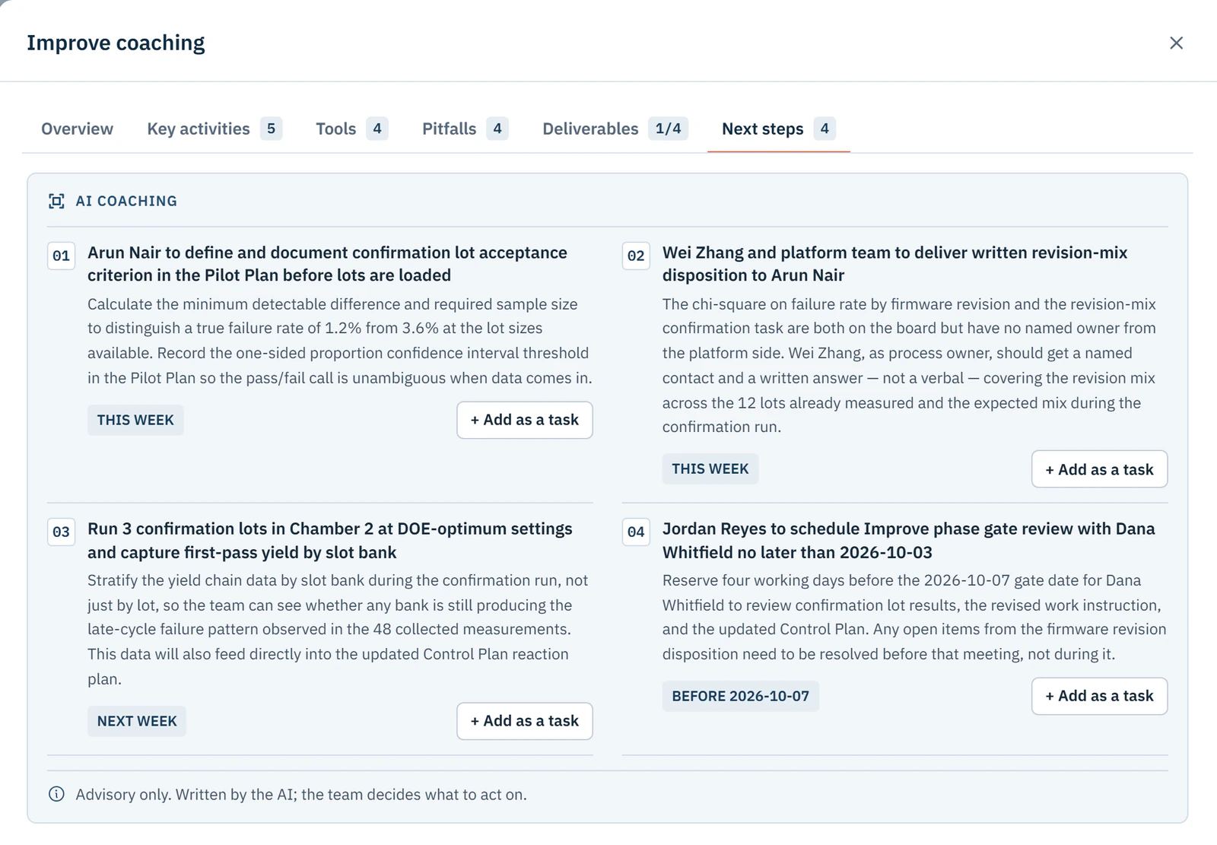Click the 02 step number badge
The height and width of the screenshot is (845, 1217).
tap(636, 256)
